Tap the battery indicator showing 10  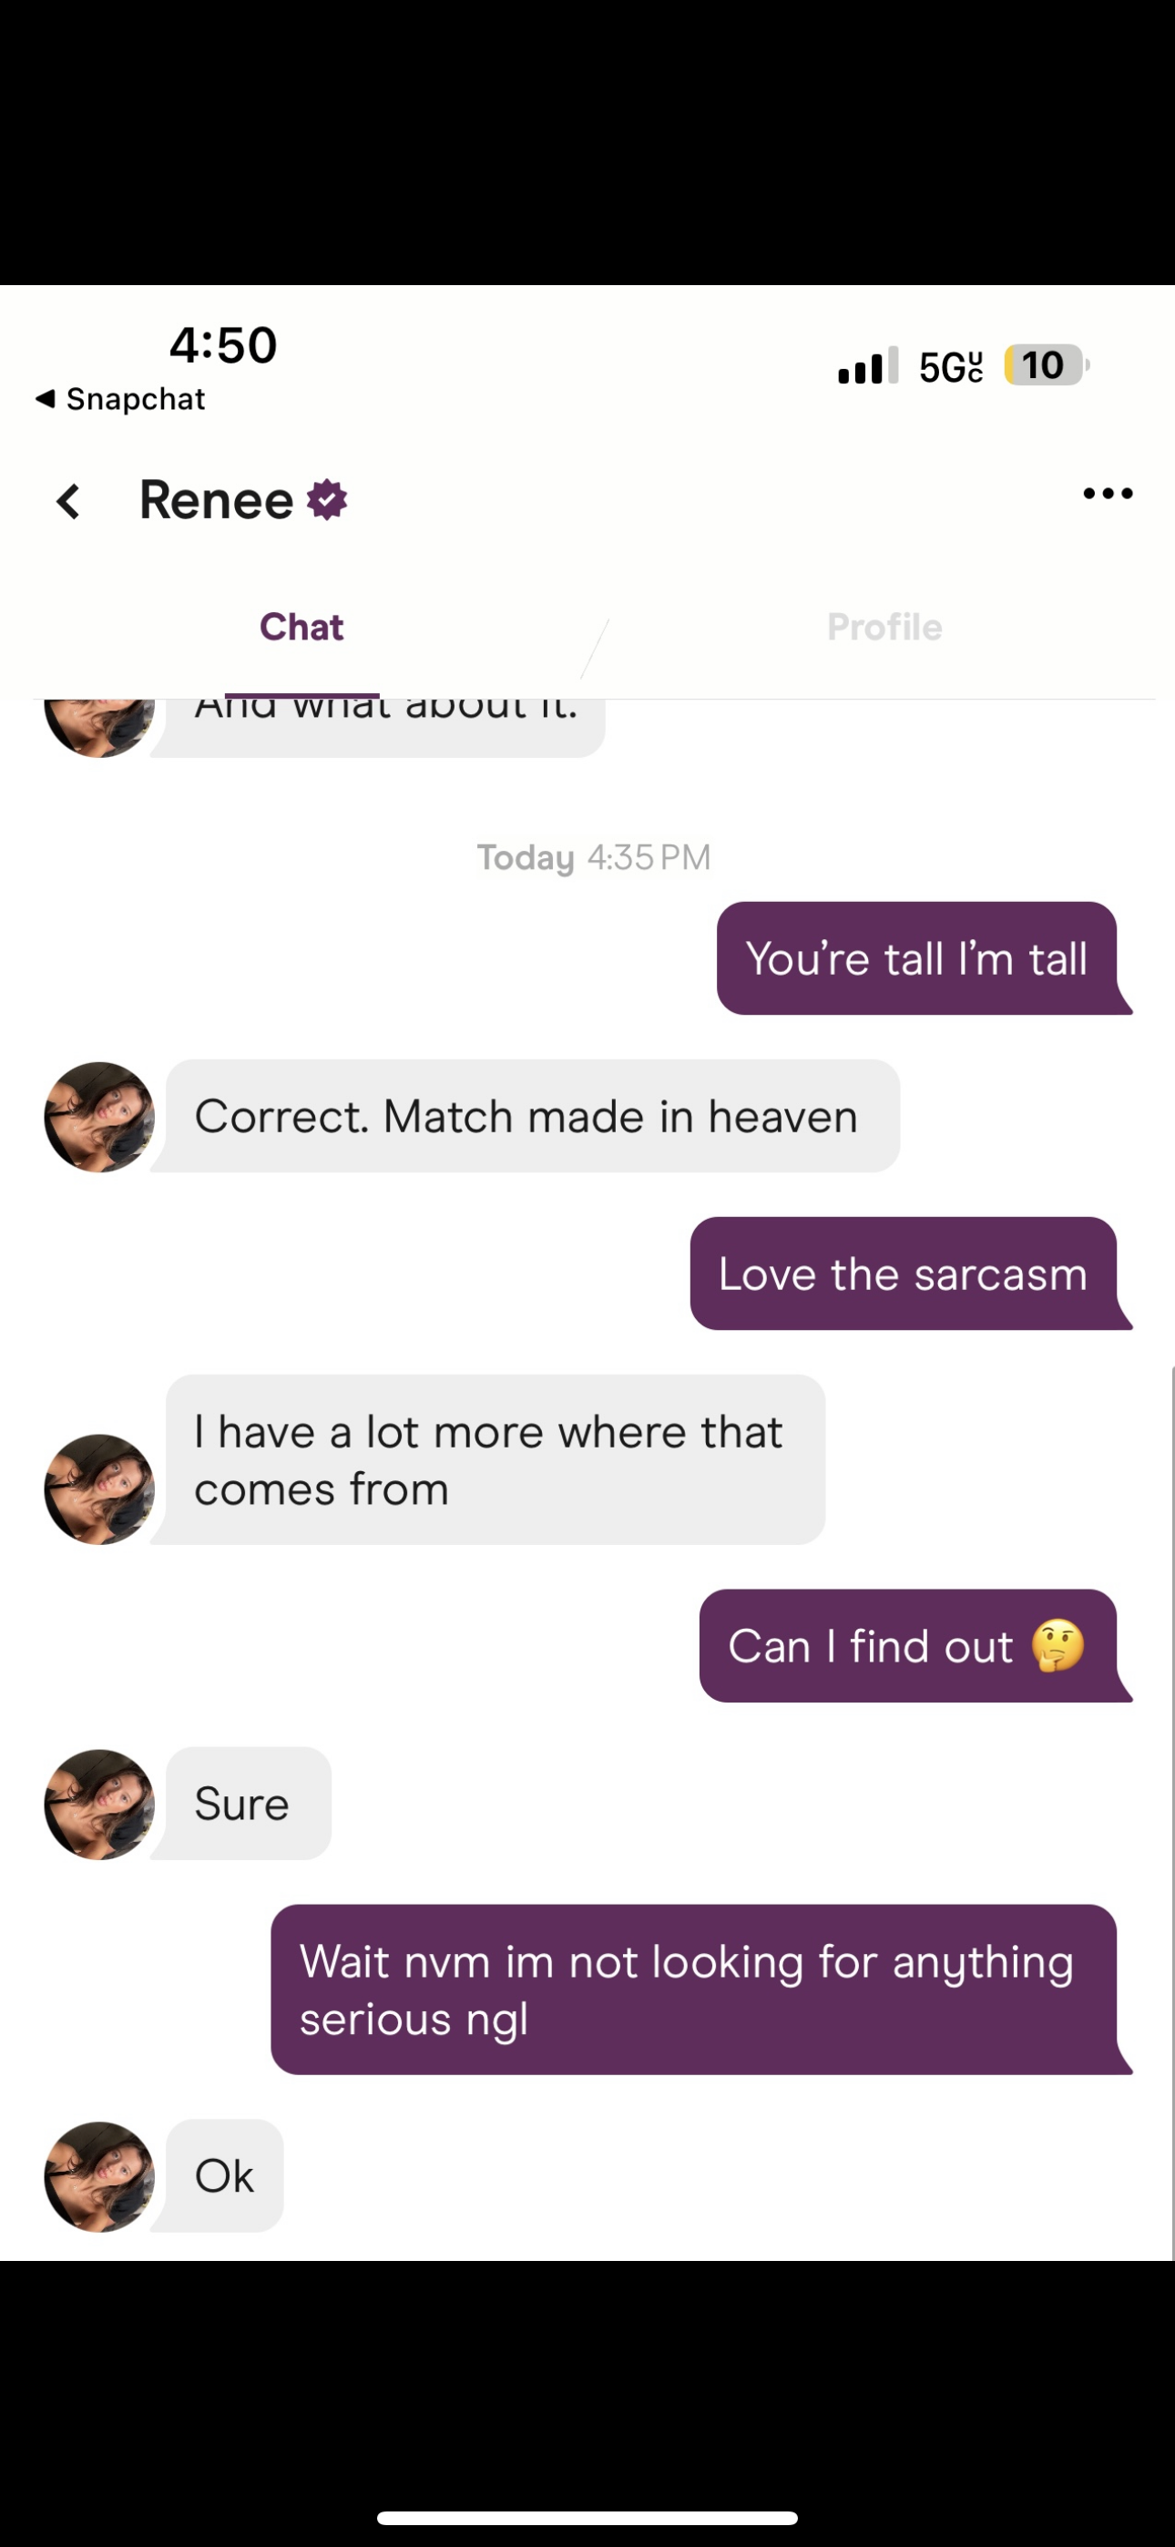tap(1047, 365)
